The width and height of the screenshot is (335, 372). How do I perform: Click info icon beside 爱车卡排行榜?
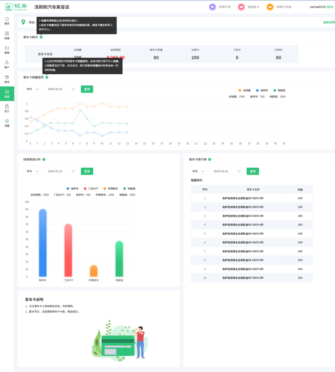click(210, 159)
